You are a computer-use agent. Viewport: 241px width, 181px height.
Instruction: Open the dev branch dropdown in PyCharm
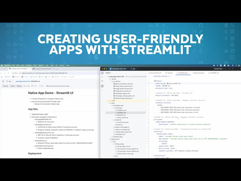click(x=134, y=69)
